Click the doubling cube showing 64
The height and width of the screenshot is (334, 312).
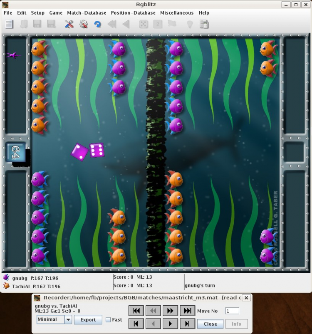pos(16,152)
